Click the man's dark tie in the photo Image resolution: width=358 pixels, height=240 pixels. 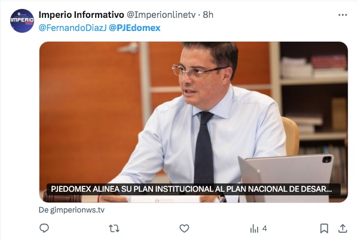[204, 148]
